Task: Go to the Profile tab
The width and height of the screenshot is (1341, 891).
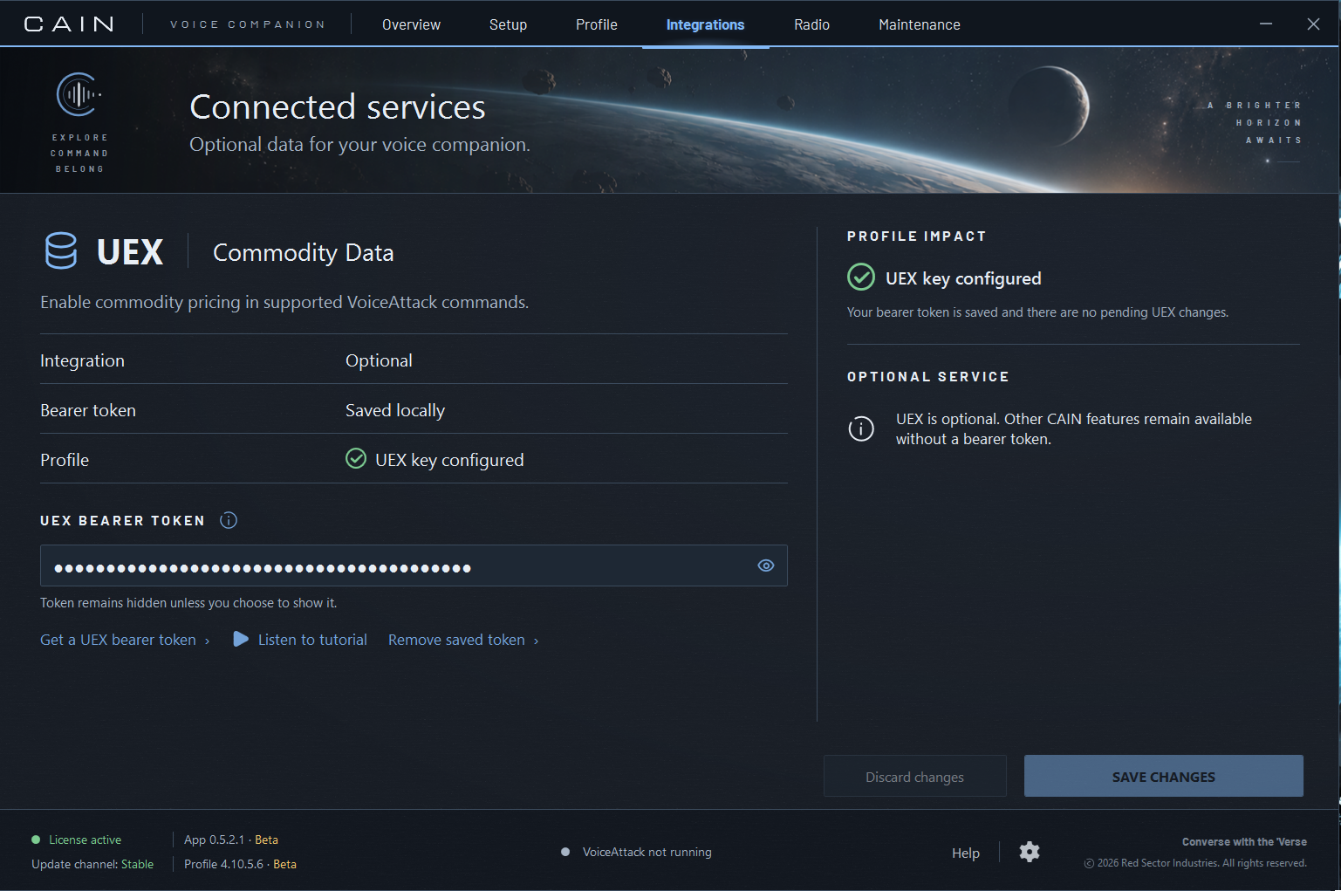Action: [x=597, y=24]
